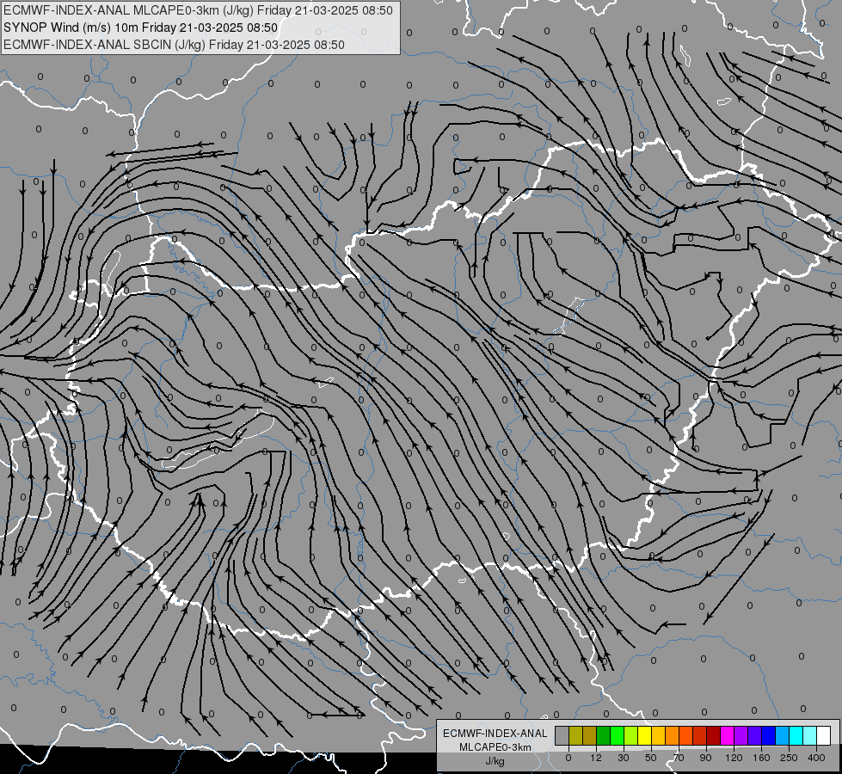The image size is (842, 774).
Task: Click the olive-yellow legend swatch after 0
Action: [x=575, y=735]
